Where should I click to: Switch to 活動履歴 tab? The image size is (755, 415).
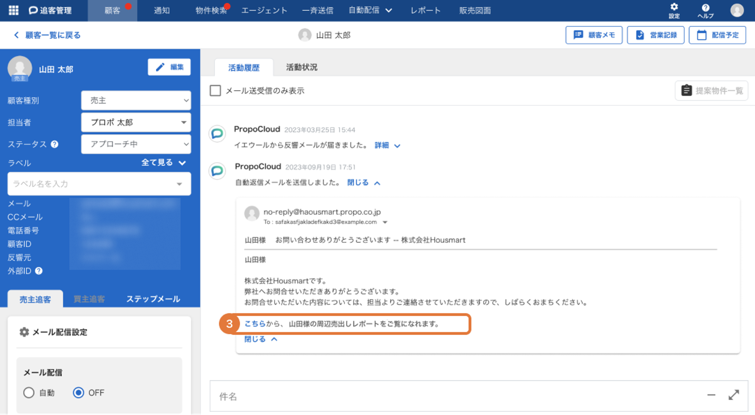[244, 68]
